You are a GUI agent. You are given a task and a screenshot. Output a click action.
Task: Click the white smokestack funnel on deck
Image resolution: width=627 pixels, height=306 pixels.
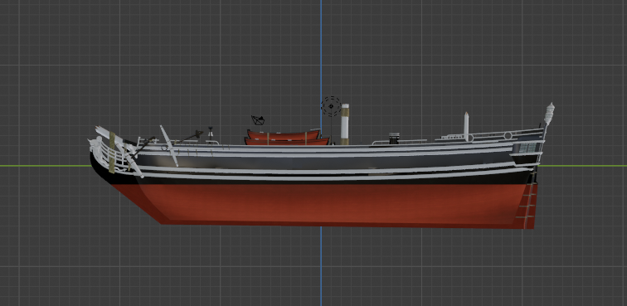pos(345,124)
